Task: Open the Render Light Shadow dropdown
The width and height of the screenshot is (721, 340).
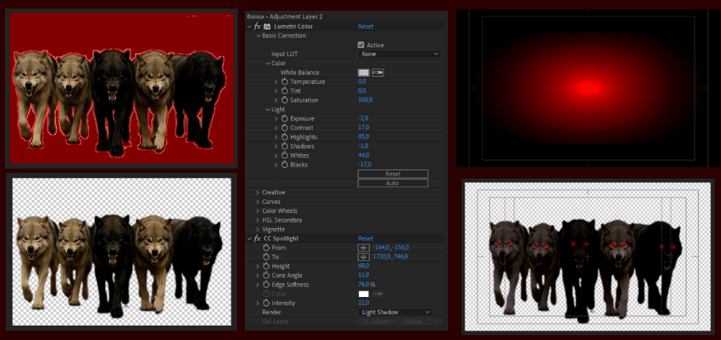Action: (395, 312)
